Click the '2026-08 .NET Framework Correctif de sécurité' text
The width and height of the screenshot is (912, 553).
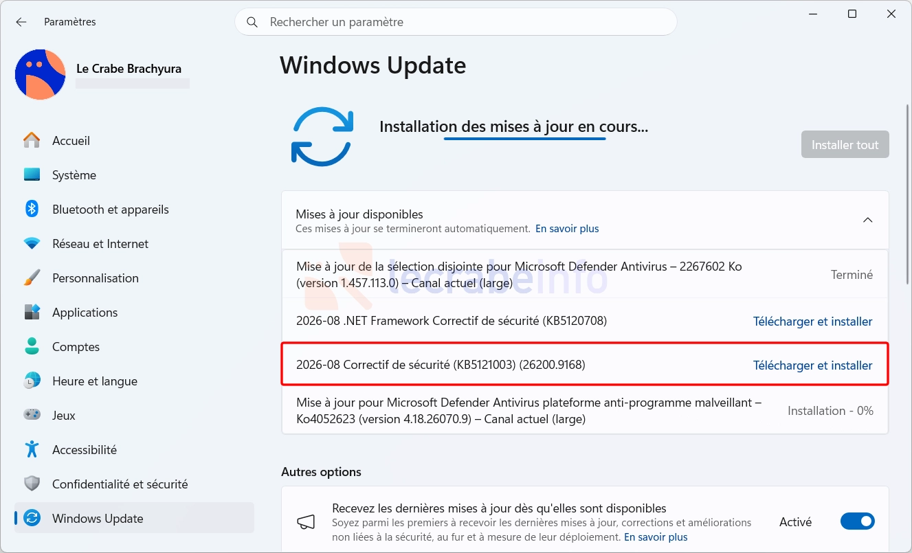pyautogui.click(x=452, y=321)
